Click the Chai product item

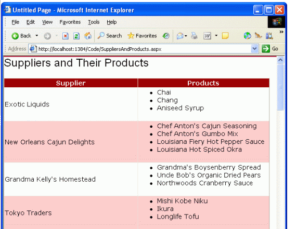[x=164, y=92]
